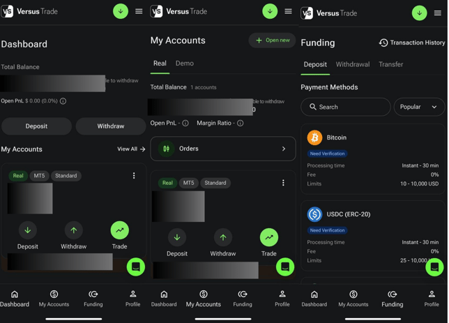
Task: Click MT5 tag on Dashboard account card
Action: pyautogui.click(x=39, y=176)
